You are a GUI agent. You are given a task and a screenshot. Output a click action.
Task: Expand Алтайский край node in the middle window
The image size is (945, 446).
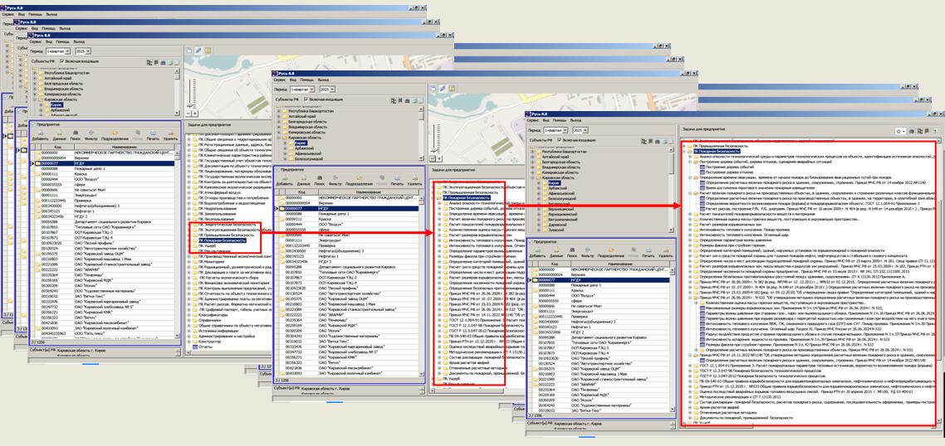[277, 118]
